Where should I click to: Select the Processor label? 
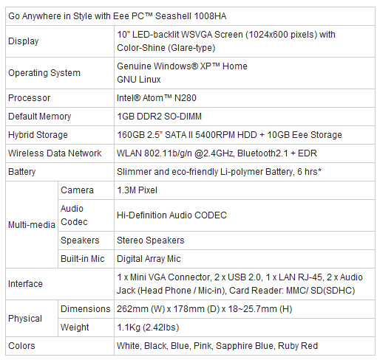30,98
